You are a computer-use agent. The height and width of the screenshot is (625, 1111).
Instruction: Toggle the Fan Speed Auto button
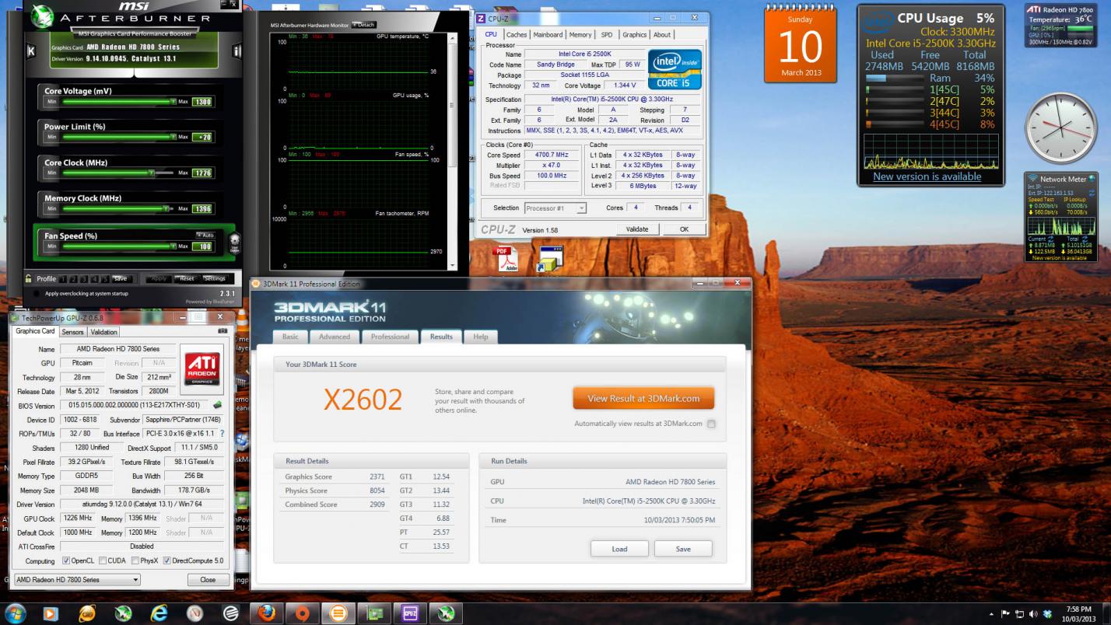click(x=204, y=235)
